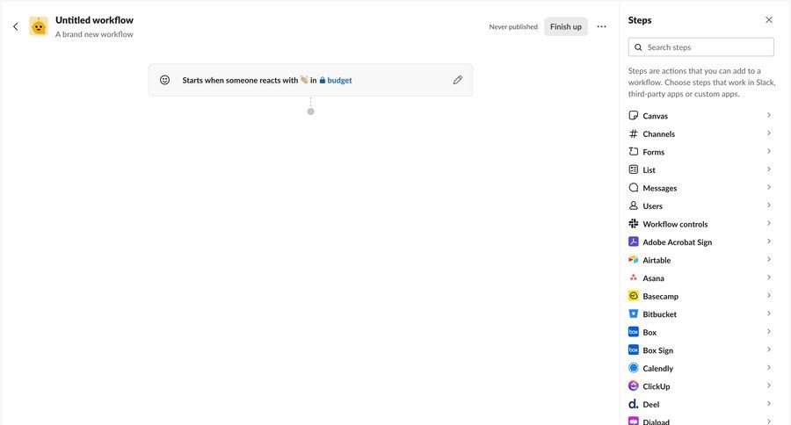
Task: Click the add-step connector dot below trigger
Action: 310,112
